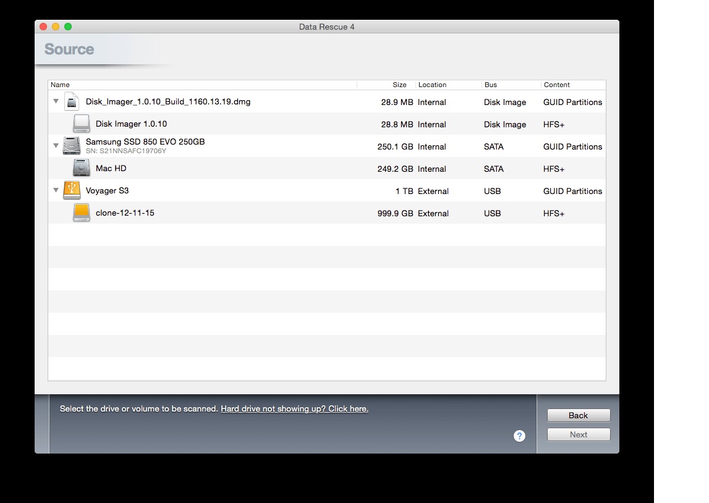The image size is (709, 503).
Task: Collapse the Samsung SSD disclosure triangle
Action: pyautogui.click(x=56, y=145)
